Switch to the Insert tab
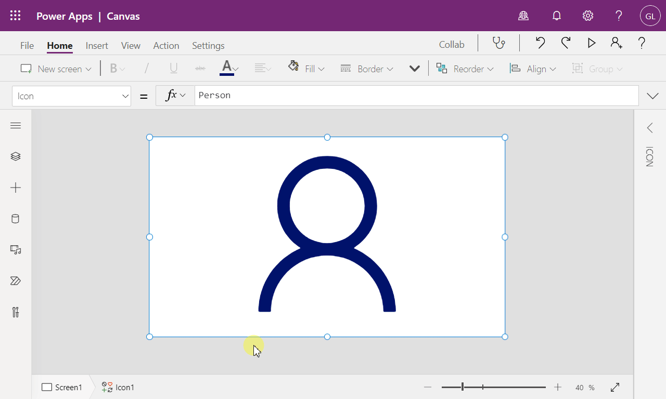The width and height of the screenshot is (666, 399). tap(97, 46)
